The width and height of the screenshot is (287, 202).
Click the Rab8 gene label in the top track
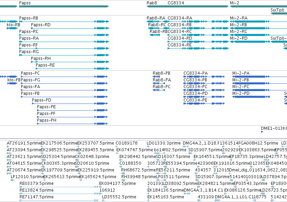pos(152,3)
